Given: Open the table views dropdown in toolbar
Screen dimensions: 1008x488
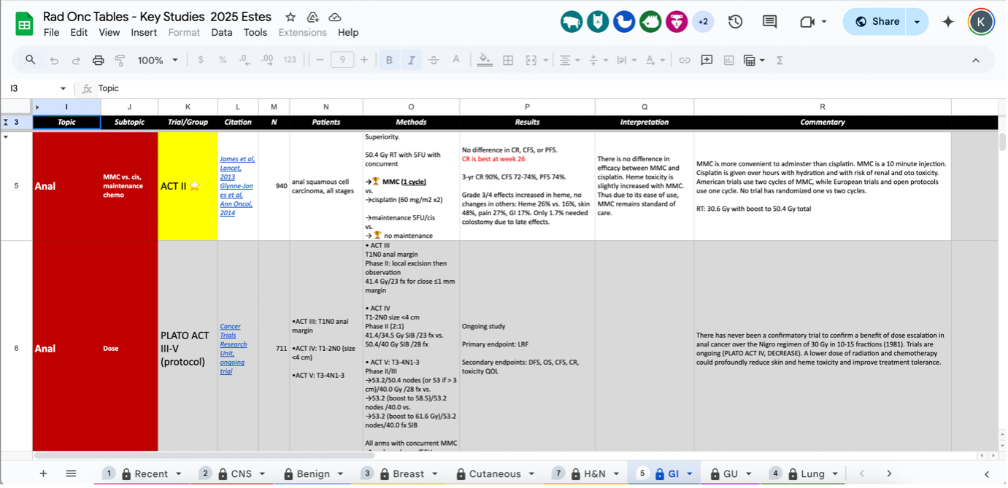Looking at the screenshot, I should (x=754, y=60).
